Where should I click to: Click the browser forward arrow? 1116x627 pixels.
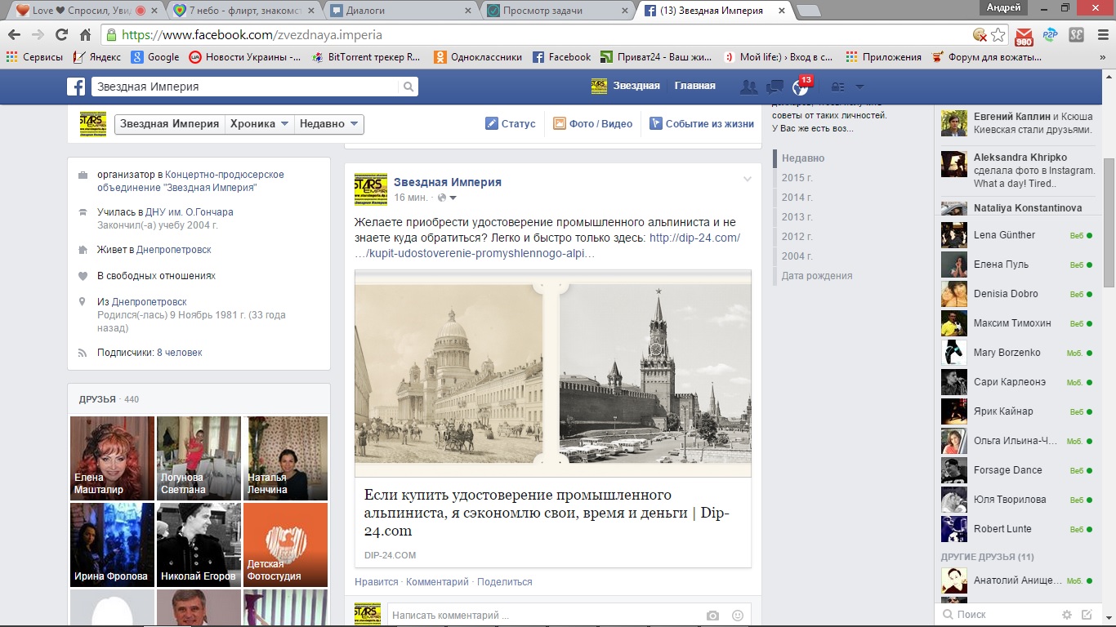pos(38,35)
